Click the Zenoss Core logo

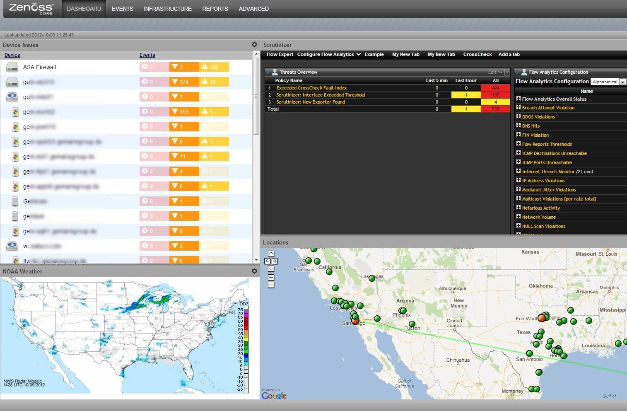(31, 9)
